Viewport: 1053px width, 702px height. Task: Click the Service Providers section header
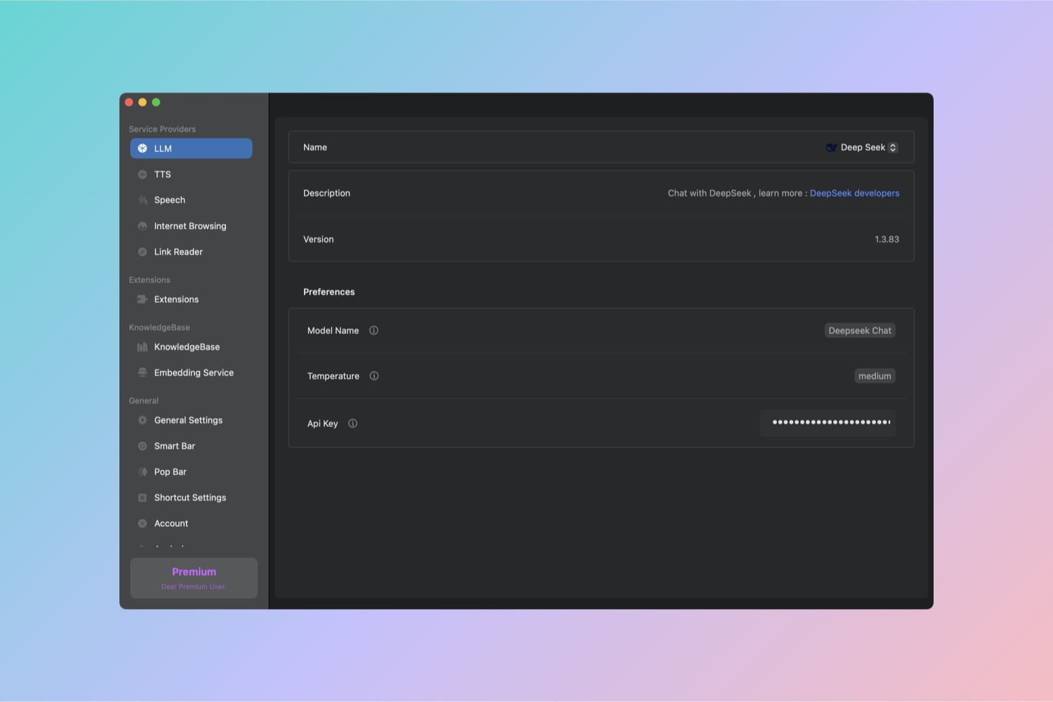point(162,129)
